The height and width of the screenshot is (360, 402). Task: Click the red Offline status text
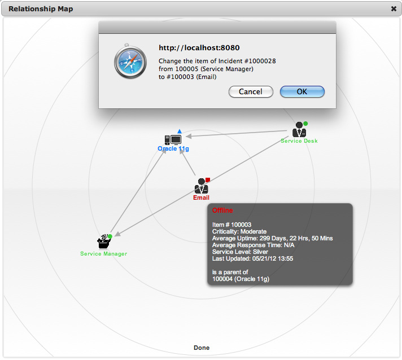222,210
